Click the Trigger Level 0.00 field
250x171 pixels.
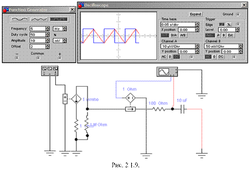pyautogui.click(x=227, y=30)
